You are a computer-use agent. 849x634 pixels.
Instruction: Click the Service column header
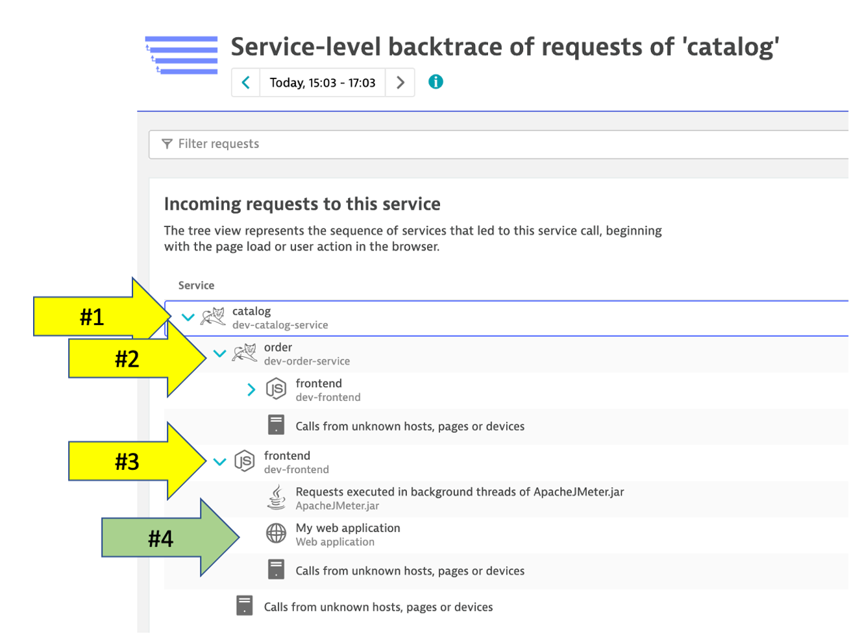point(196,286)
